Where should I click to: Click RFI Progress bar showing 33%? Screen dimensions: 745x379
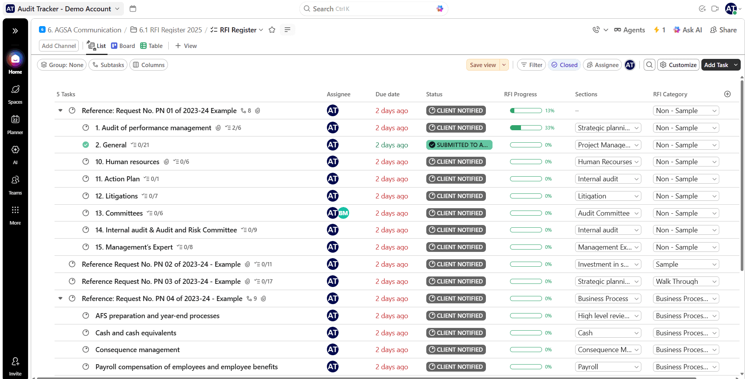[526, 128]
